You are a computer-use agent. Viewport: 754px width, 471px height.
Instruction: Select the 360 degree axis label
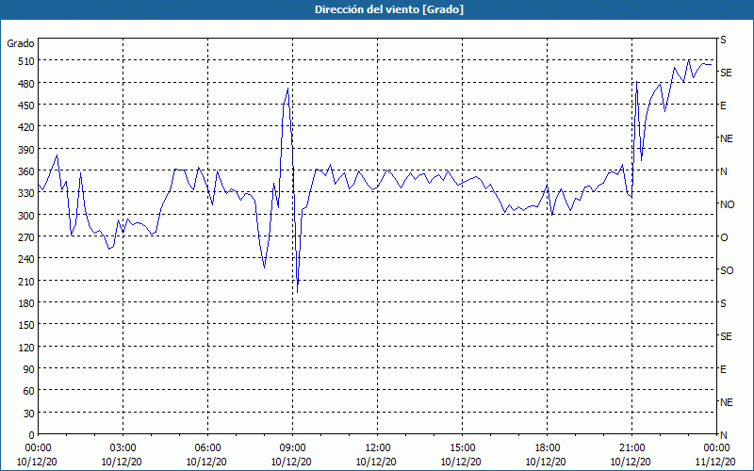26,171
